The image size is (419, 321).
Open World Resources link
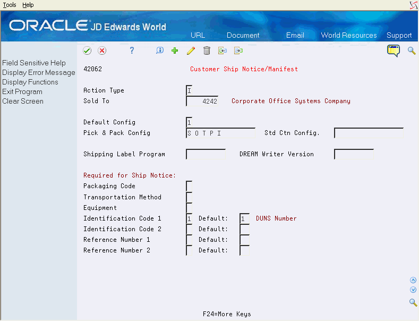click(x=349, y=35)
